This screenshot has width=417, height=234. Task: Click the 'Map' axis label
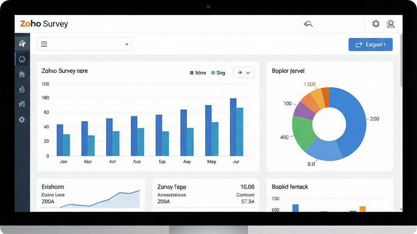coord(212,162)
